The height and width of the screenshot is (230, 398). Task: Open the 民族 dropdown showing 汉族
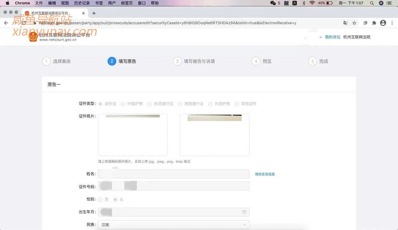click(x=174, y=224)
